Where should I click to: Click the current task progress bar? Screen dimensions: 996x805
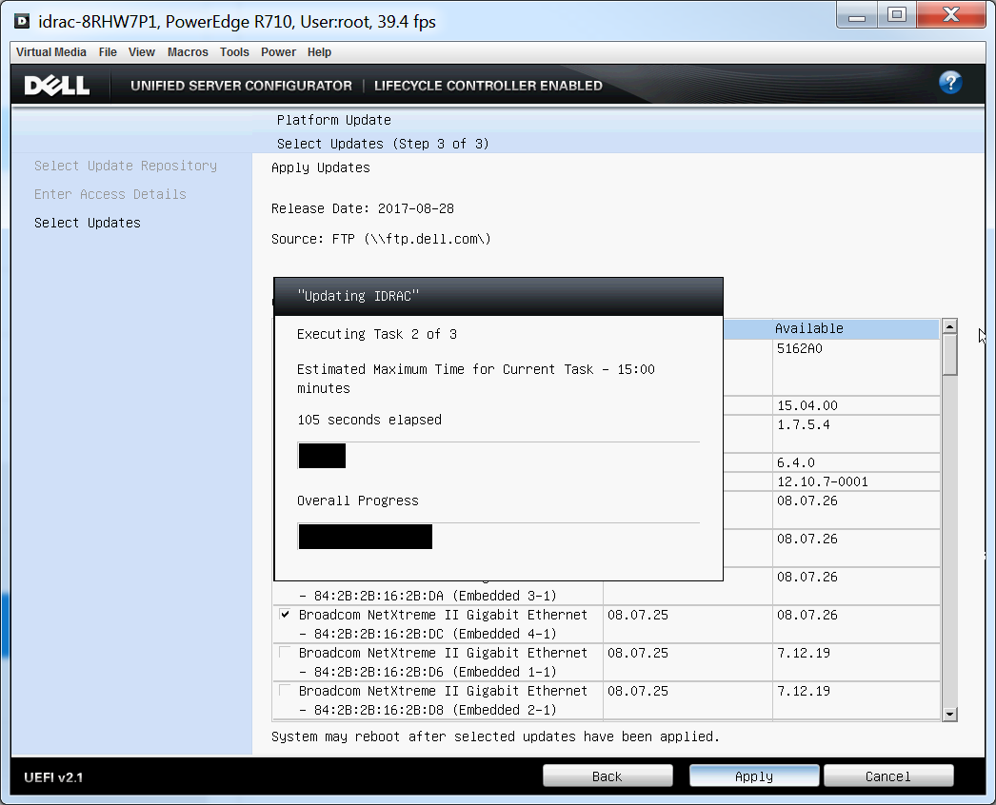(x=498, y=456)
